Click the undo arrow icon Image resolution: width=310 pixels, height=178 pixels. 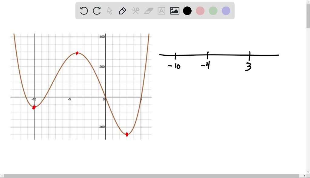coord(84,11)
